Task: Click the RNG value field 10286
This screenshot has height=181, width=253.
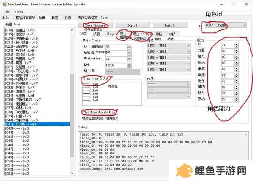Action: (116, 65)
